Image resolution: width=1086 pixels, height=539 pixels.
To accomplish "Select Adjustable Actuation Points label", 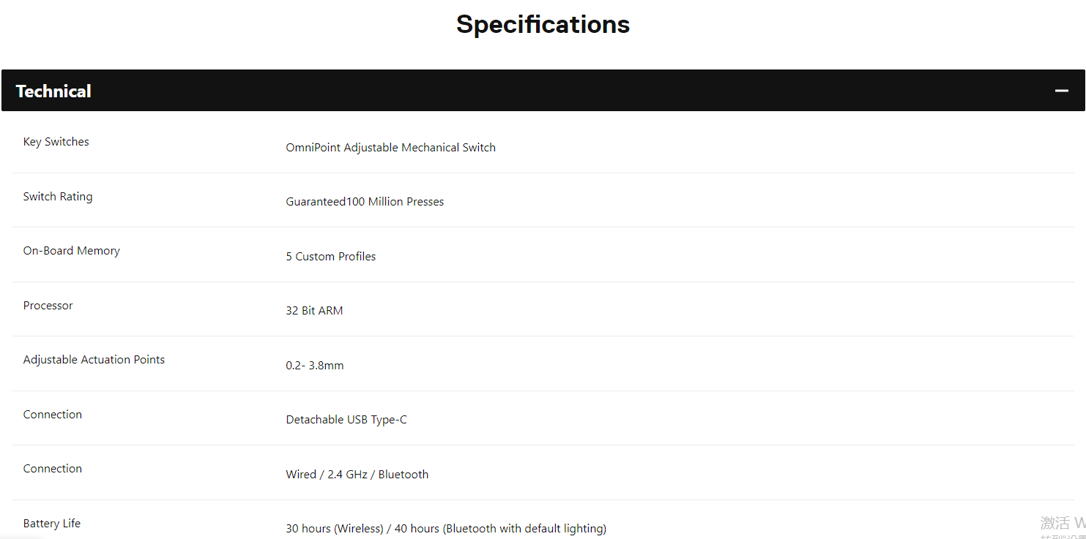I will (x=94, y=360).
